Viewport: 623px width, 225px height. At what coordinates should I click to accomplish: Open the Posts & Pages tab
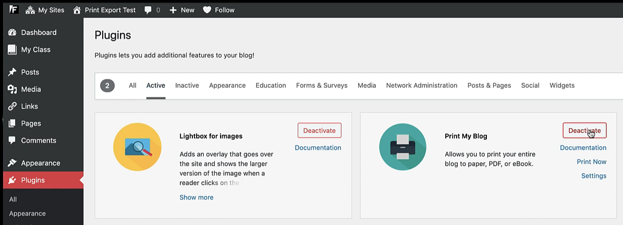point(489,85)
